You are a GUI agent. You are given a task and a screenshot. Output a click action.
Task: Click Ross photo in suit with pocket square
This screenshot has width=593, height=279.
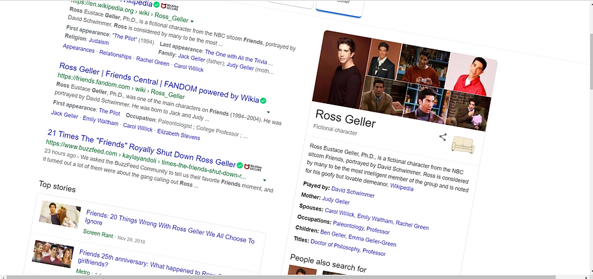[383, 58]
